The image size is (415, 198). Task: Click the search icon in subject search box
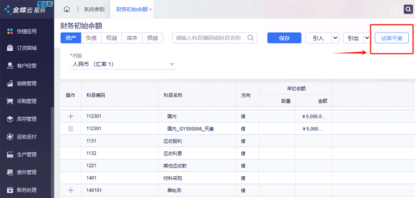[x=251, y=38]
